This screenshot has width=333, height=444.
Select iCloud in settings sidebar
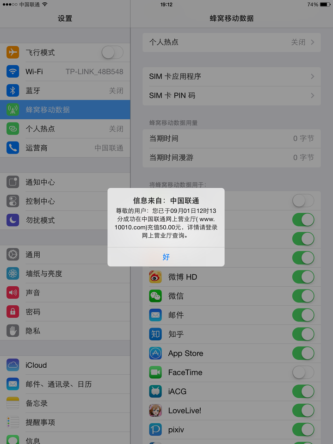coord(65,365)
